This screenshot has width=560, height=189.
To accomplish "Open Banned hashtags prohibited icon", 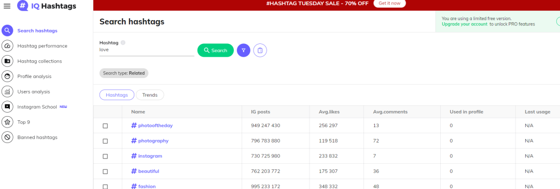I will click(x=7, y=137).
